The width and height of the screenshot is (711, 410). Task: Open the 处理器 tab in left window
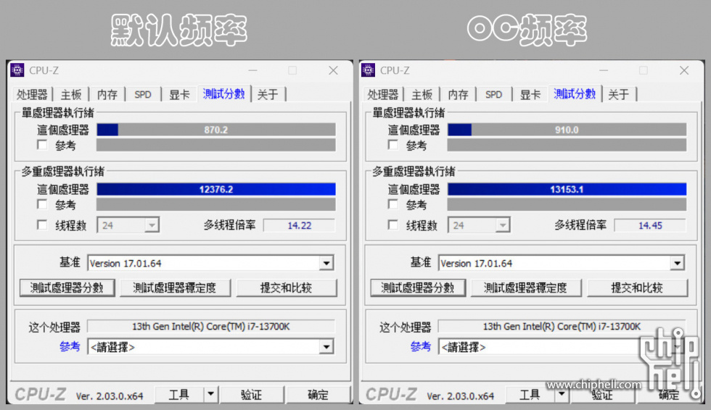(32, 95)
